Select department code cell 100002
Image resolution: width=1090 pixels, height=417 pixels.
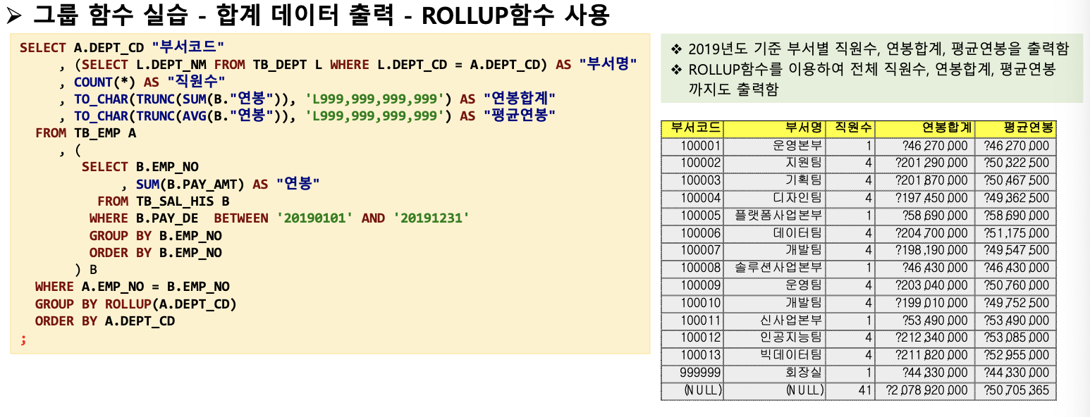692,163
